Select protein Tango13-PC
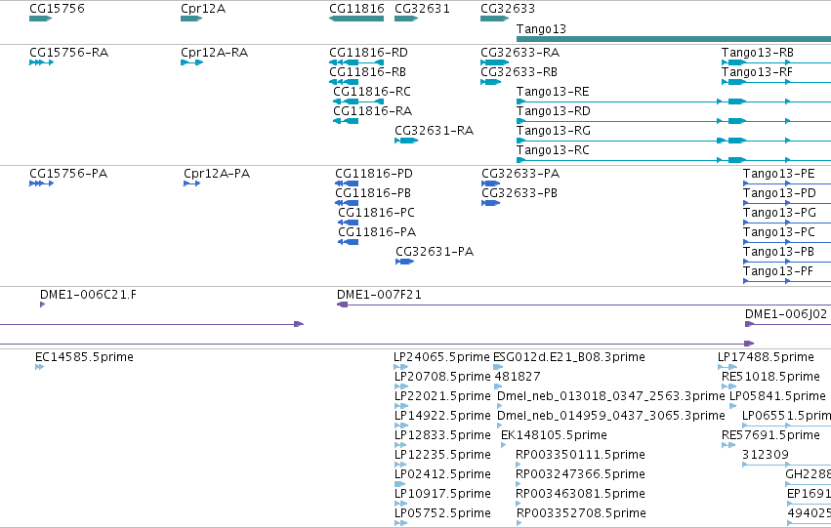The width and height of the screenshot is (831, 528). 778,232
